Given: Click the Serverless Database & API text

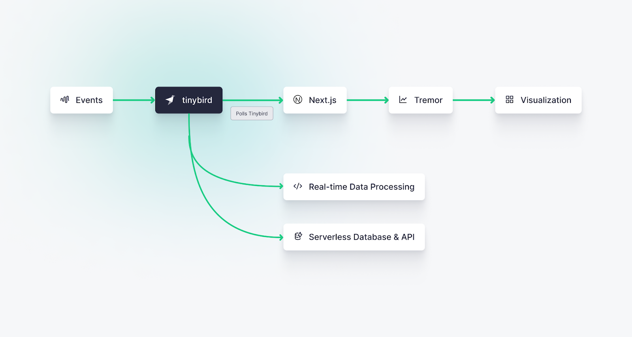Looking at the screenshot, I should tap(361, 237).
